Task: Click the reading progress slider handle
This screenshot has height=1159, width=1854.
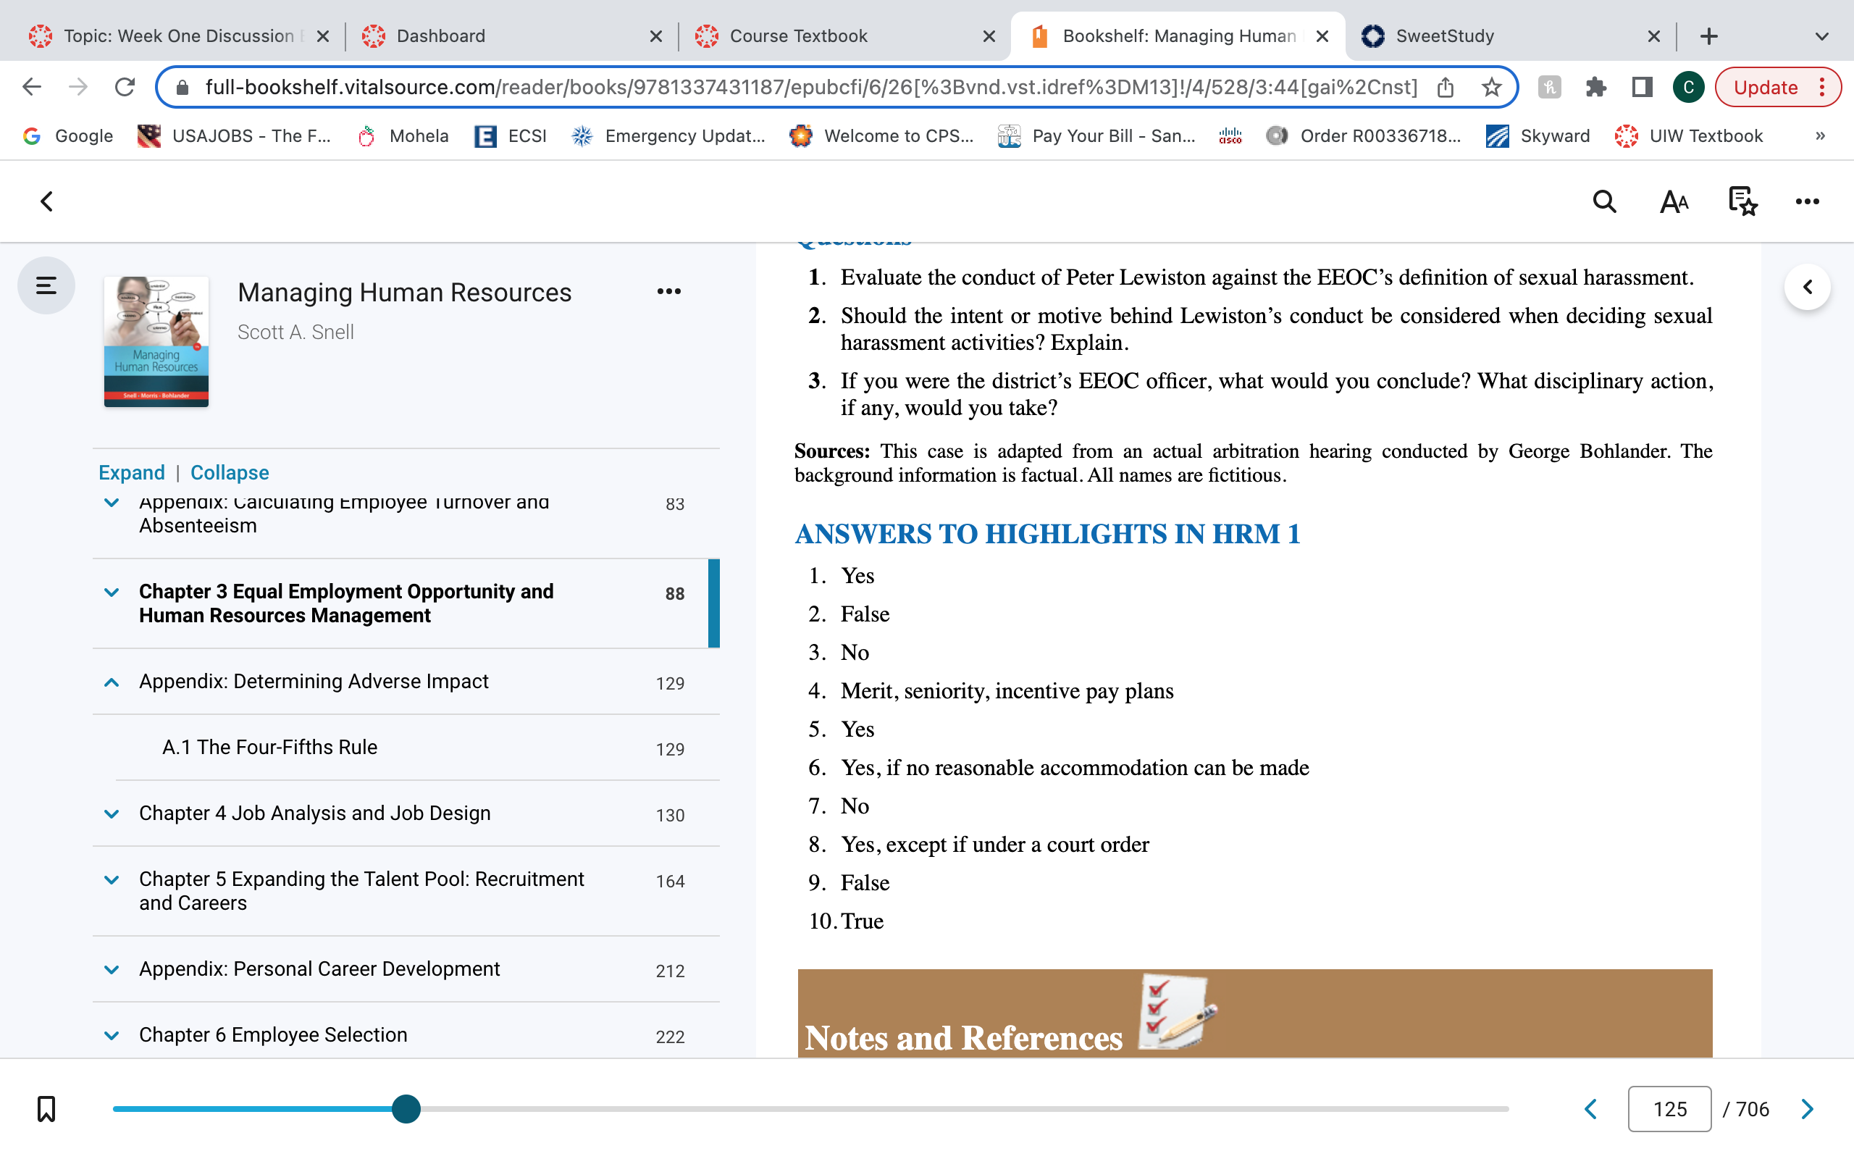Action: 406,1108
